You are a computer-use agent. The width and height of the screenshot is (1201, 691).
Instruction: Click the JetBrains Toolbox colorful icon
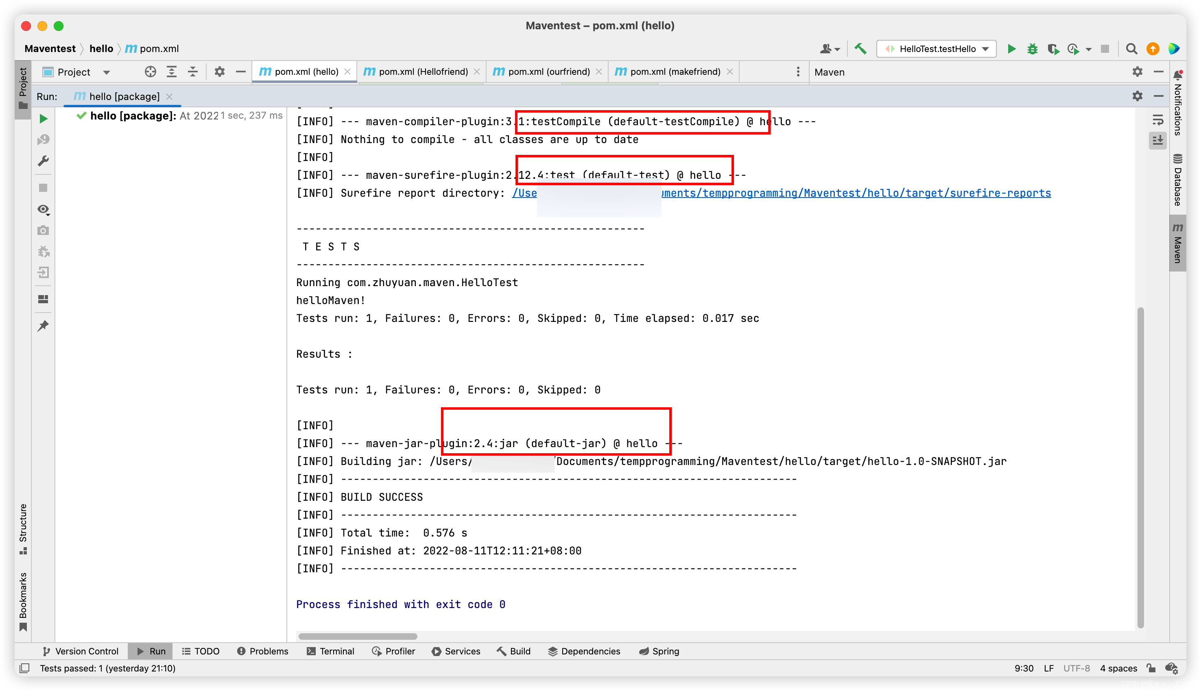click(x=1173, y=49)
